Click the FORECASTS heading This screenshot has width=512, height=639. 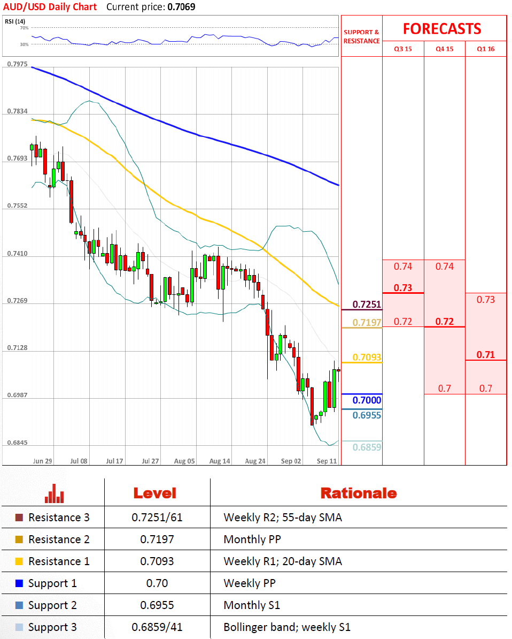pyautogui.click(x=442, y=29)
